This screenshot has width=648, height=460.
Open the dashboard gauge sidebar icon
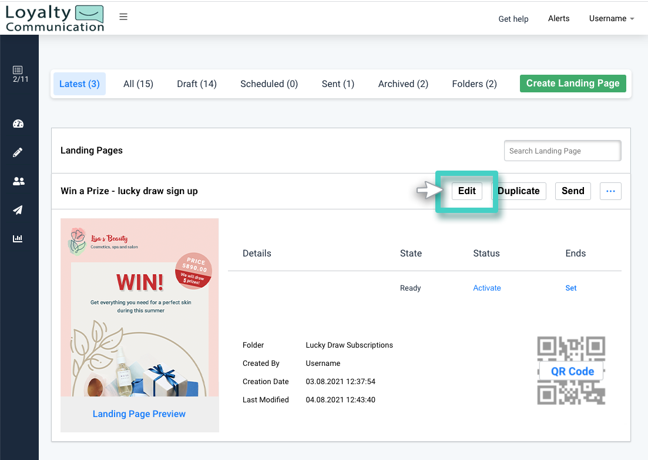tap(18, 124)
